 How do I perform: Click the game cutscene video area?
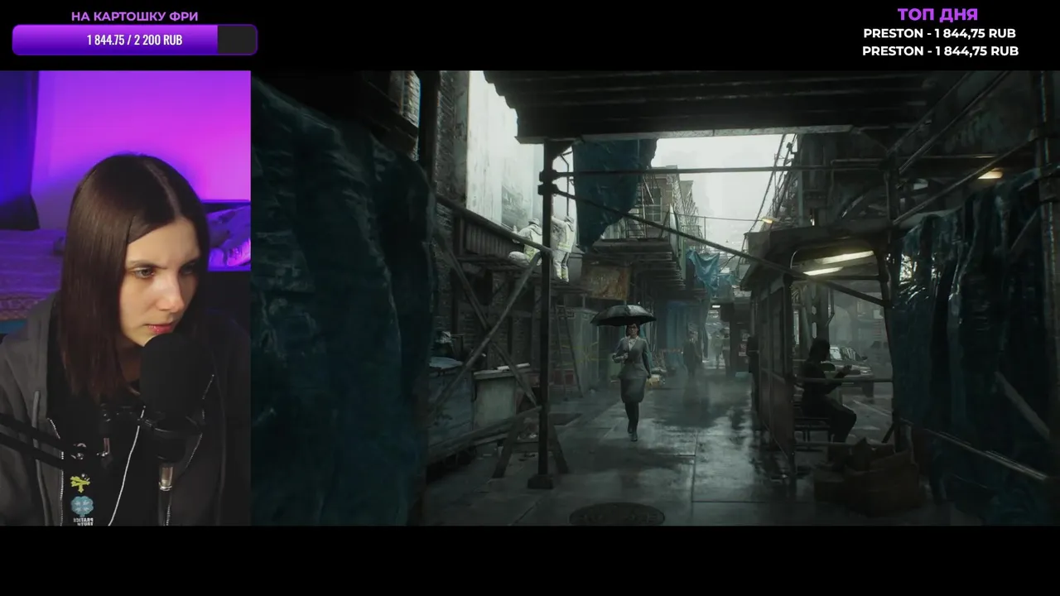click(x=655, y=298)
